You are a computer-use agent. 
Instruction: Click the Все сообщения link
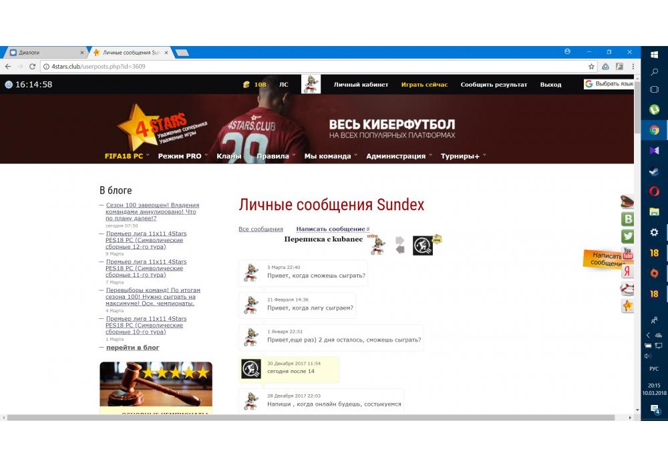(261, 229)
